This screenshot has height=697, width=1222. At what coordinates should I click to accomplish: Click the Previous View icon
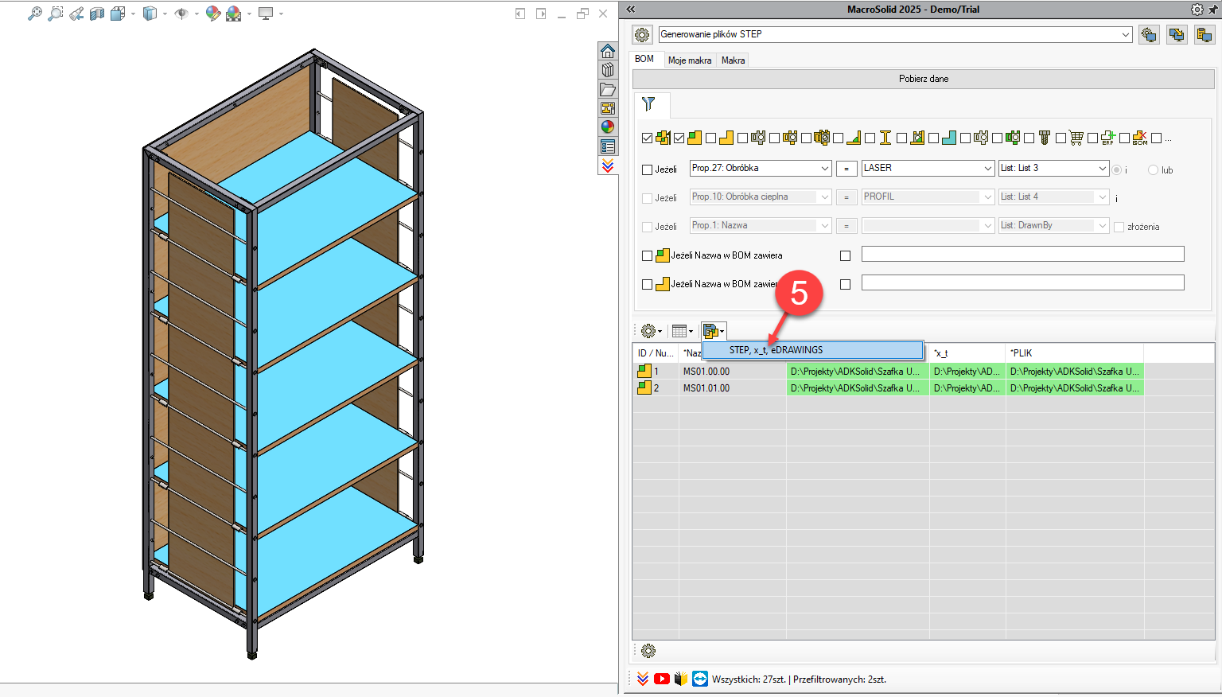[76, 14]
